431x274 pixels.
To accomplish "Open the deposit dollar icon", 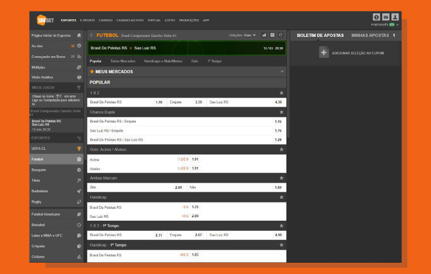I will point(377,17).
